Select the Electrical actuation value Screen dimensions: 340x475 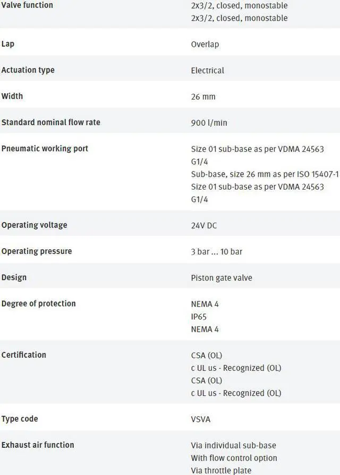pos(207,70)
